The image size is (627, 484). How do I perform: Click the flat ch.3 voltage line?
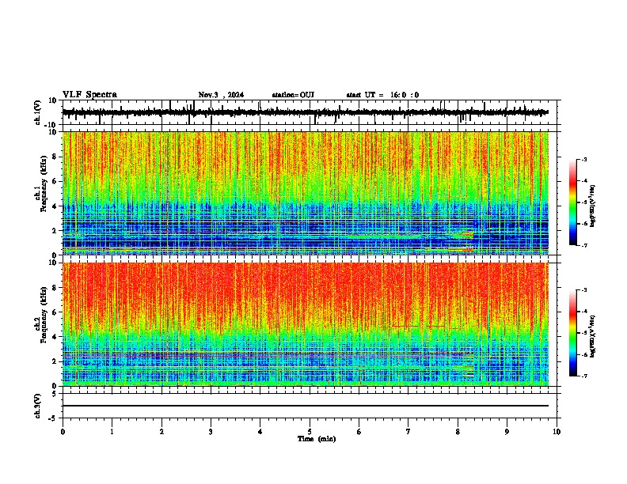coord(306,406)
